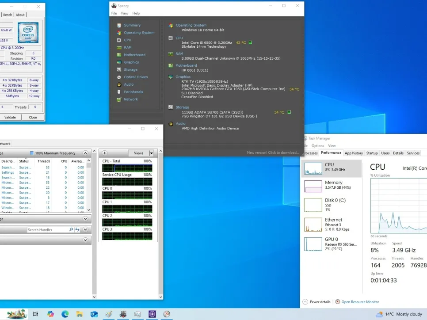Switch to App history tab
This screenshot has width=427, height=320.
(x=354, y=153)
